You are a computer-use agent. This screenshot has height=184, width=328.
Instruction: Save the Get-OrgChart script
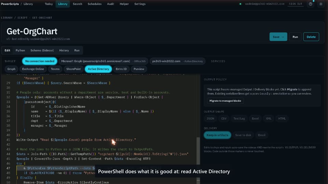(278, 37)
